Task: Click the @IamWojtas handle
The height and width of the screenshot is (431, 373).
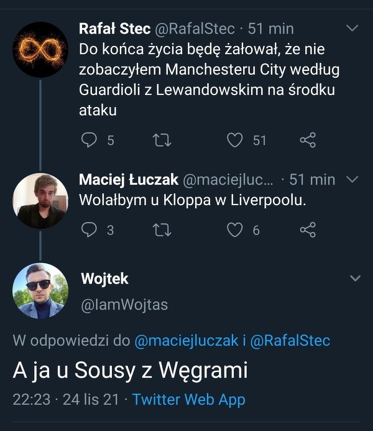Action: click(124, 305)
